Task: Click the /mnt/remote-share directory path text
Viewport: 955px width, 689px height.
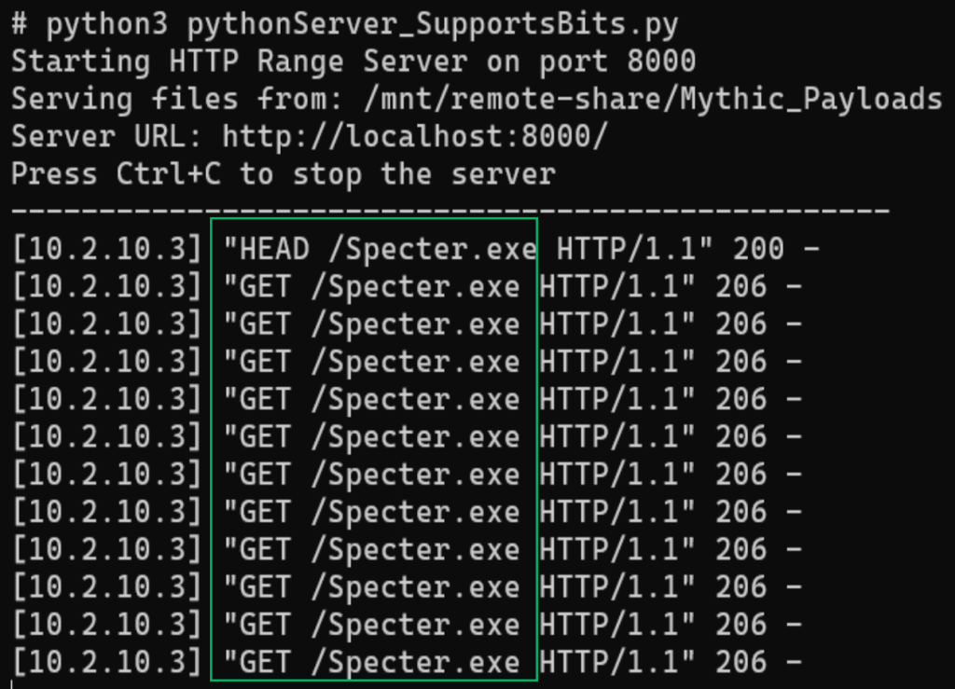Action: (512, 99)
